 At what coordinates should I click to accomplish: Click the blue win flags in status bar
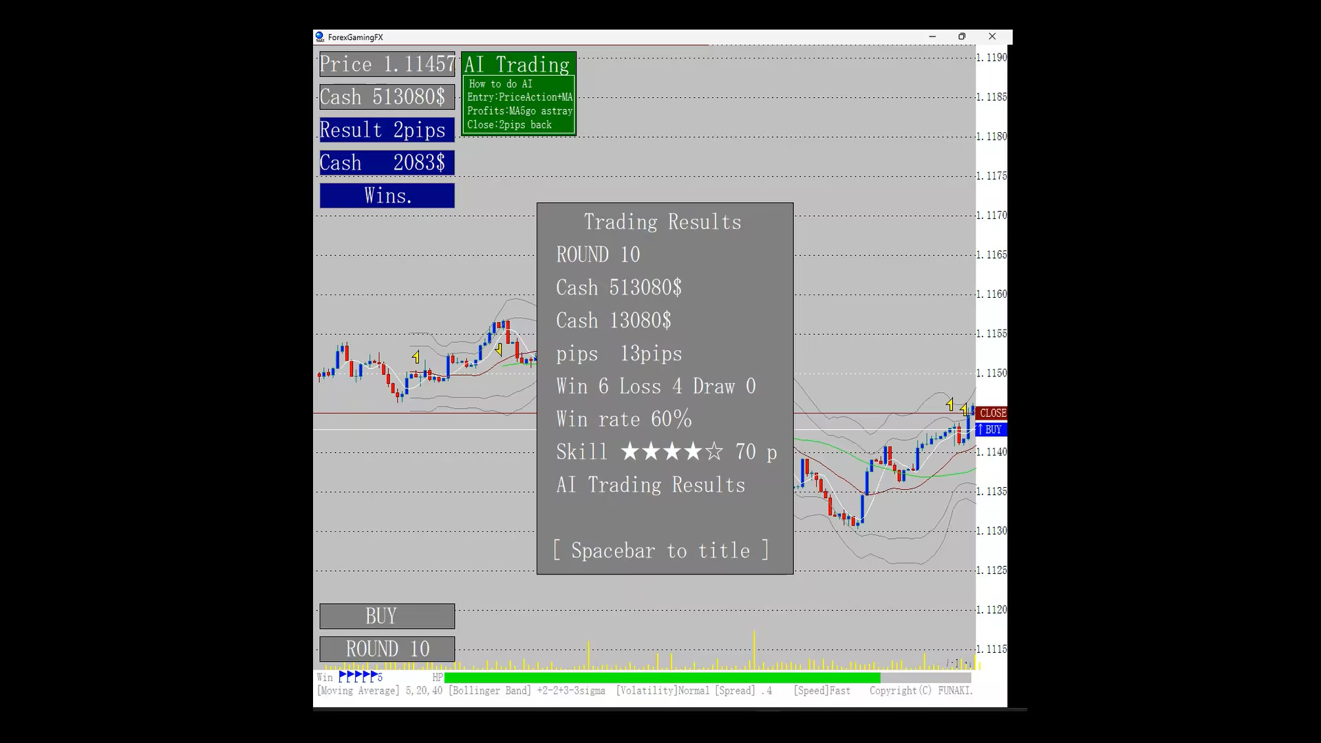[361, 677]
